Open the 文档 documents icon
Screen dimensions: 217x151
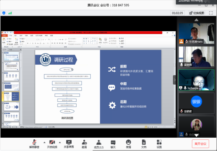[x=144, y=144]
